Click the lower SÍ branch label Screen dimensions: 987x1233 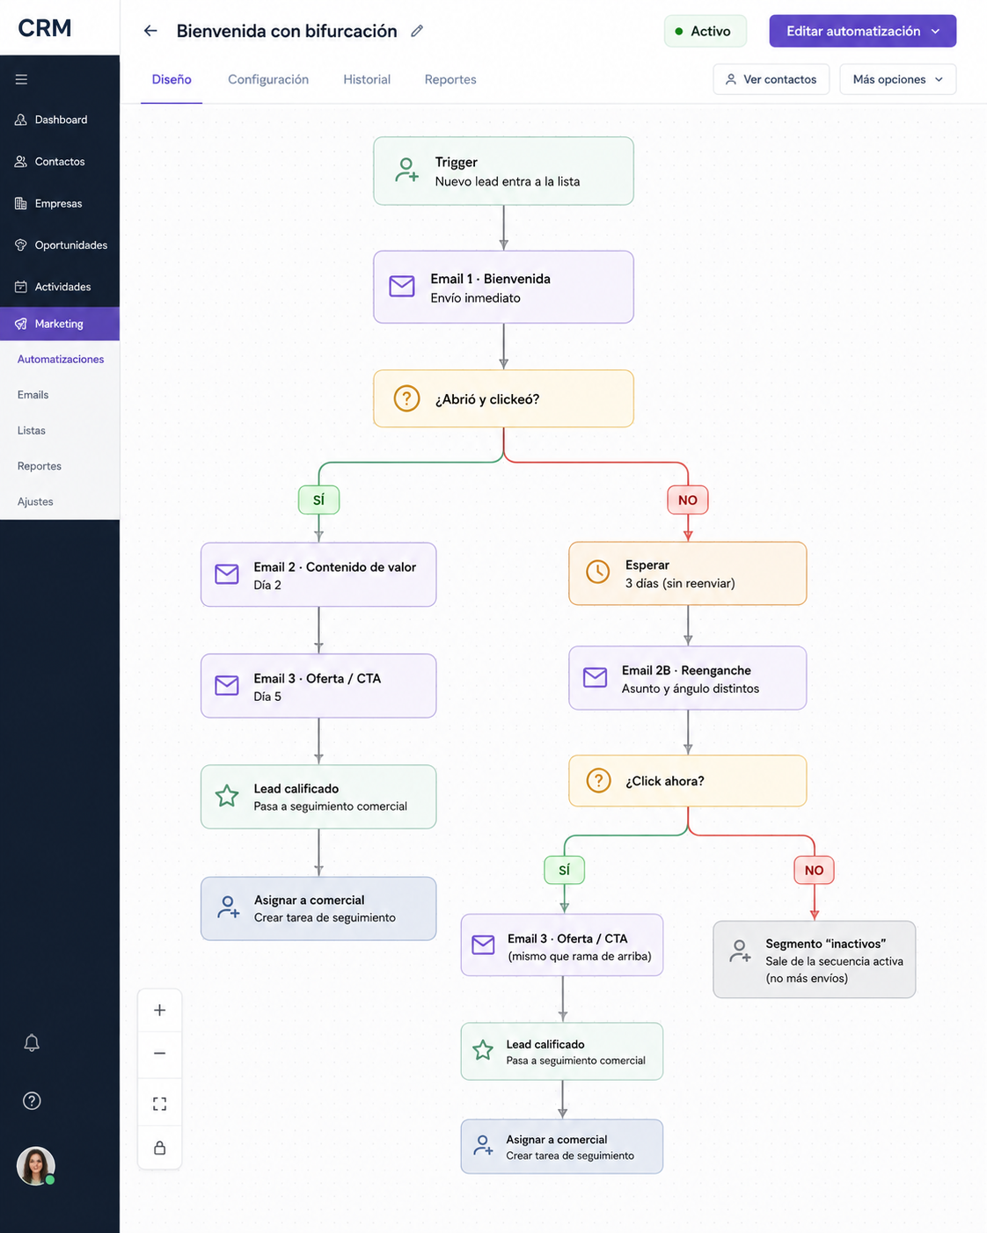pyautogui.click(x=564, y=870)
